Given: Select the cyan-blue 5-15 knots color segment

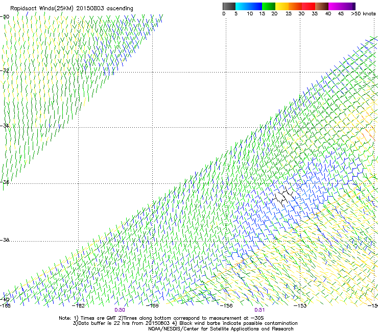Looking at the screenshot, I should click(x=249, y=6).
